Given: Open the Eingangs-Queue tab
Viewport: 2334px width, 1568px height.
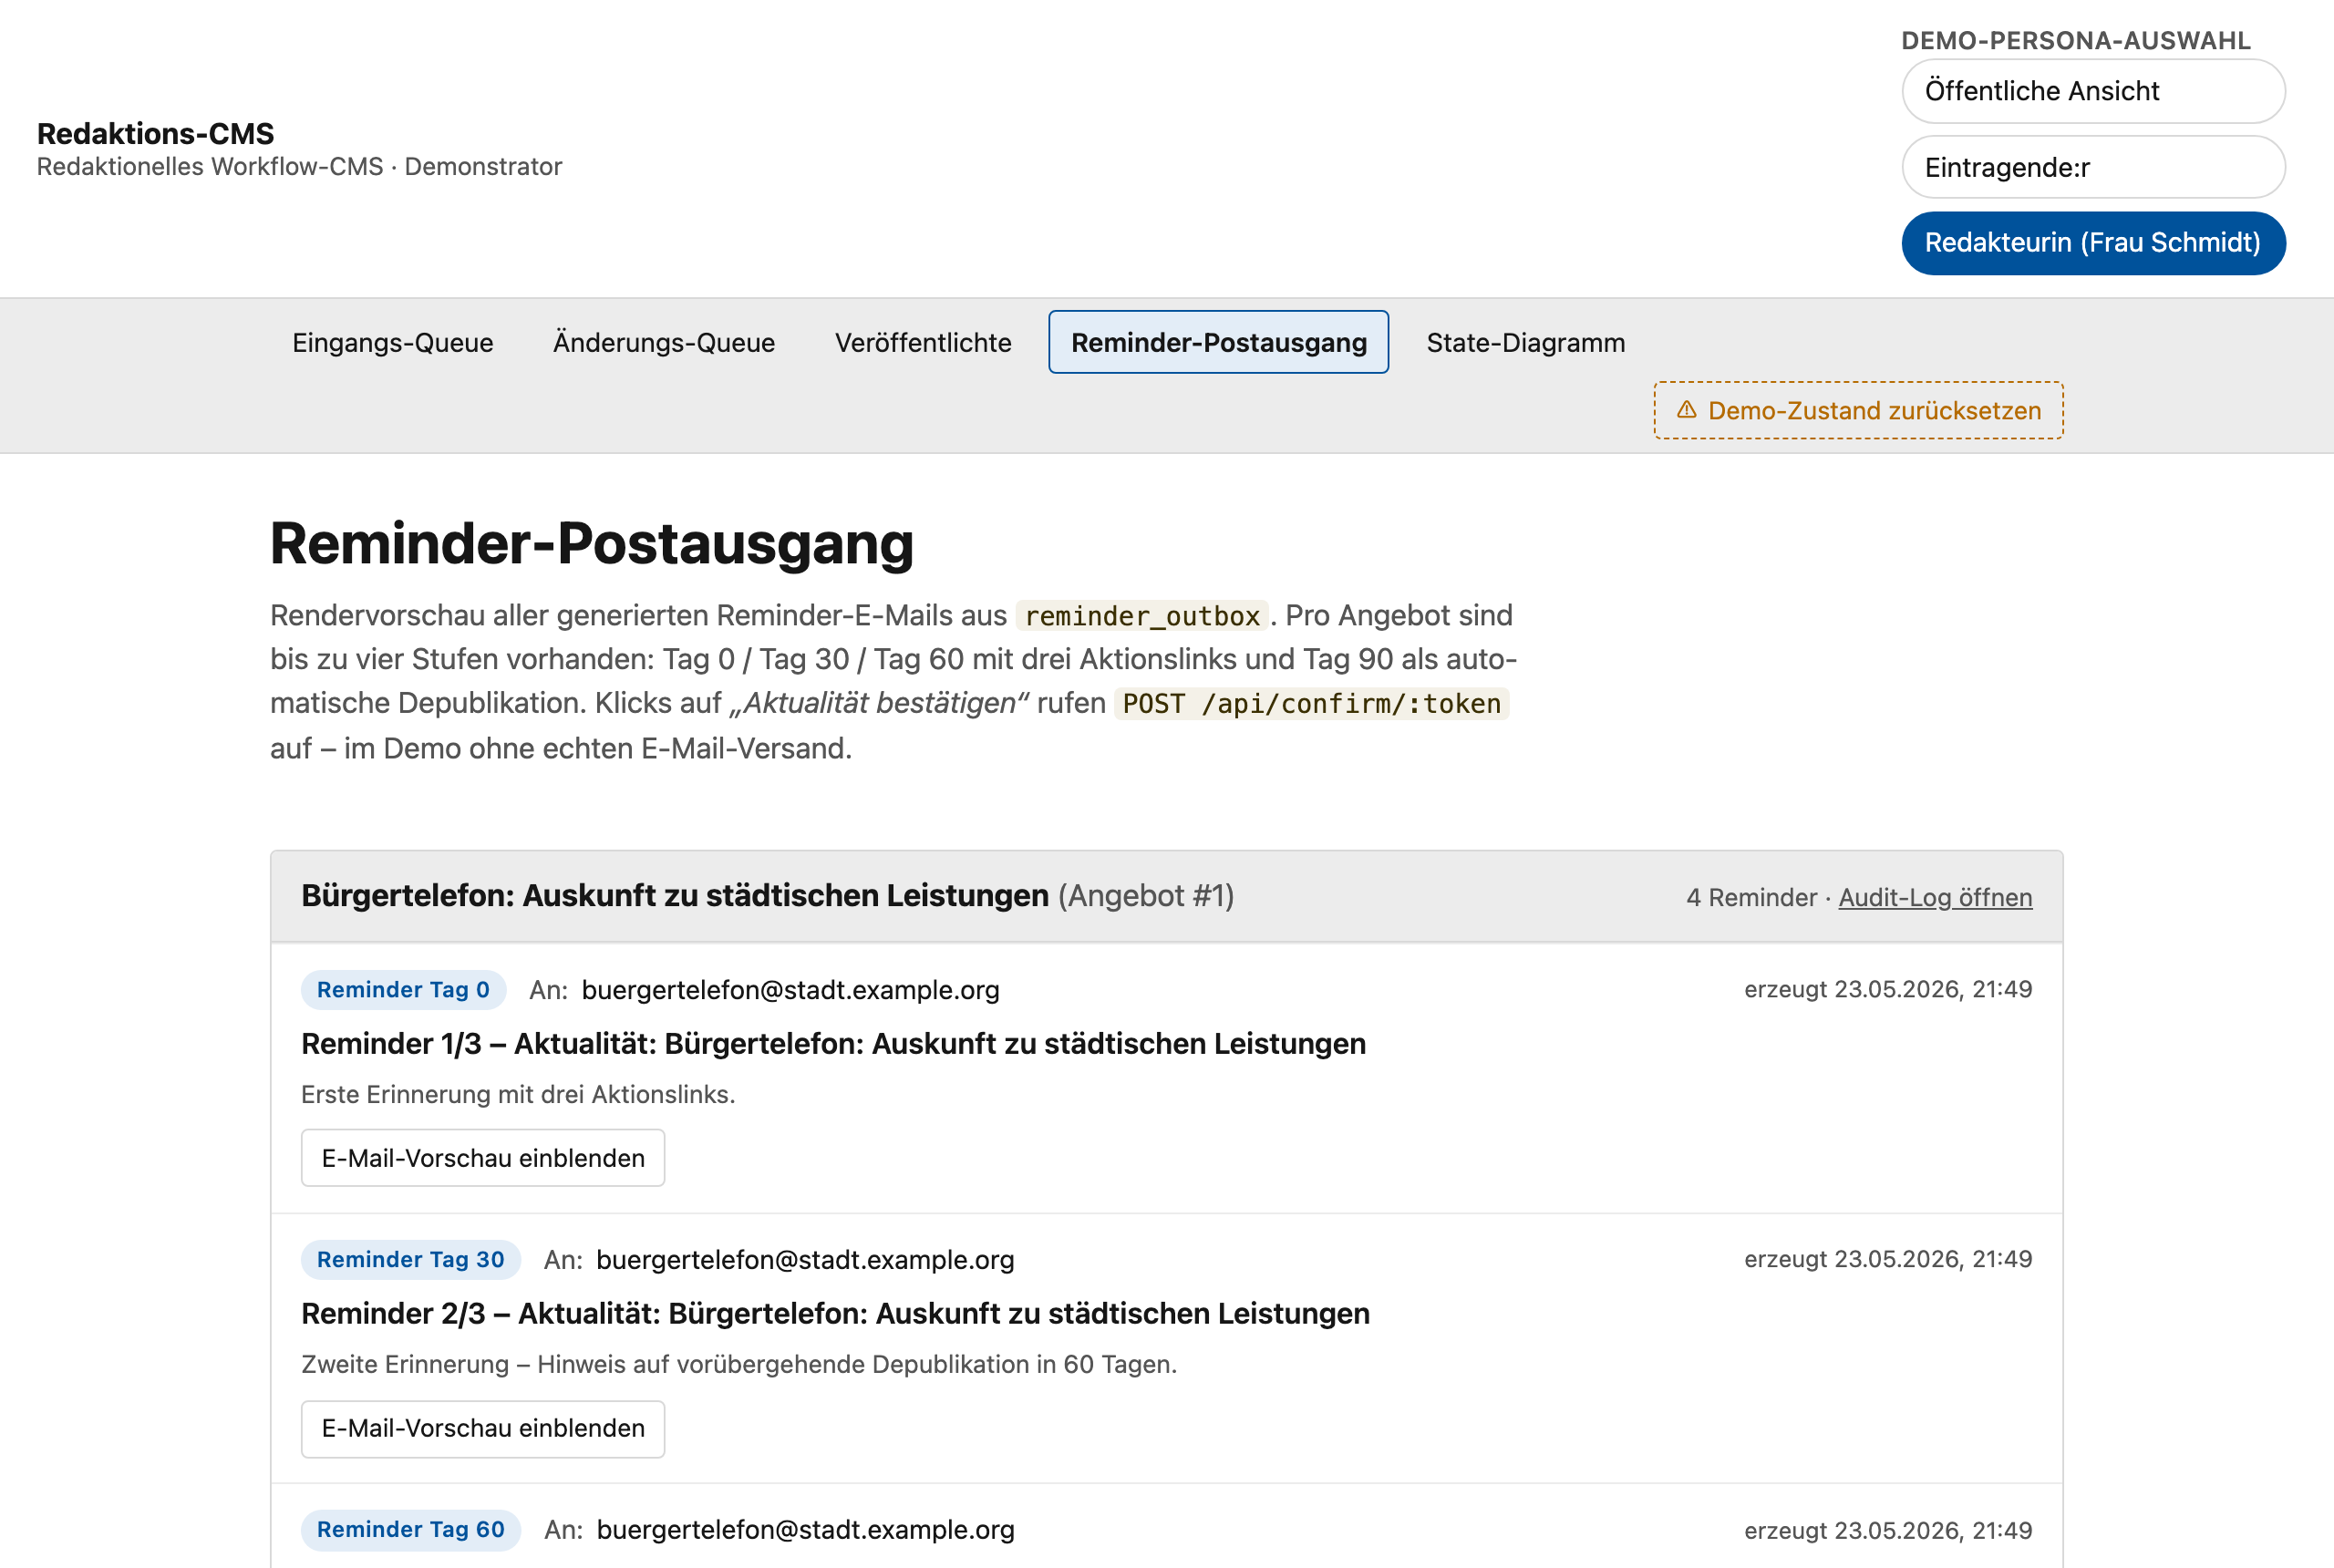Looking at the screenshot, I should (393, 342).
